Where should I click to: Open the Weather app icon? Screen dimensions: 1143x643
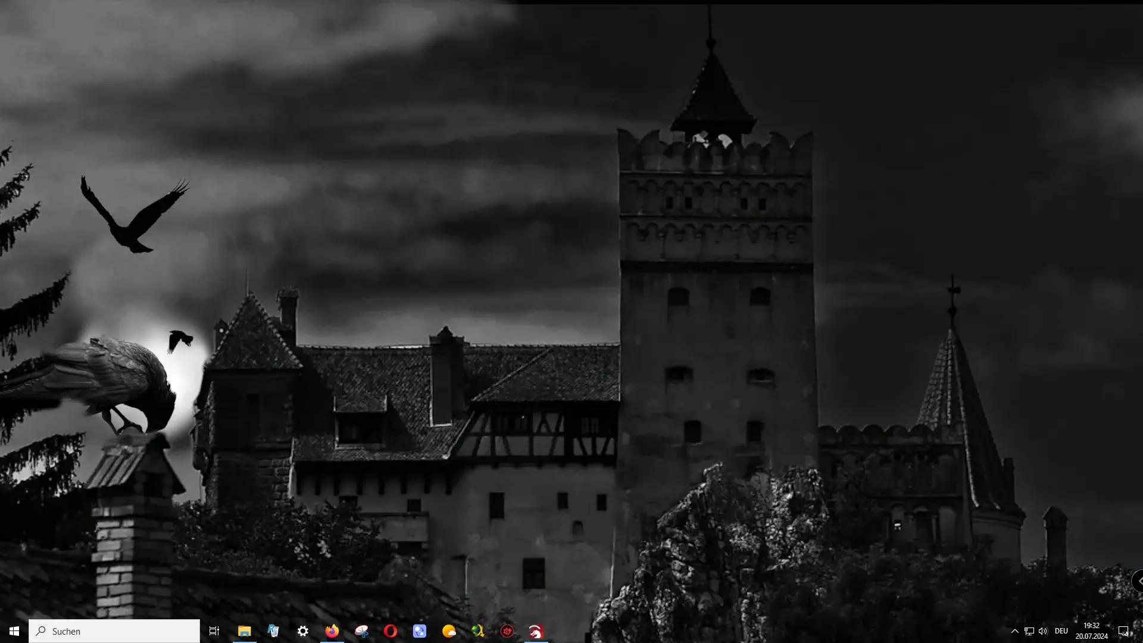[449, 631]
